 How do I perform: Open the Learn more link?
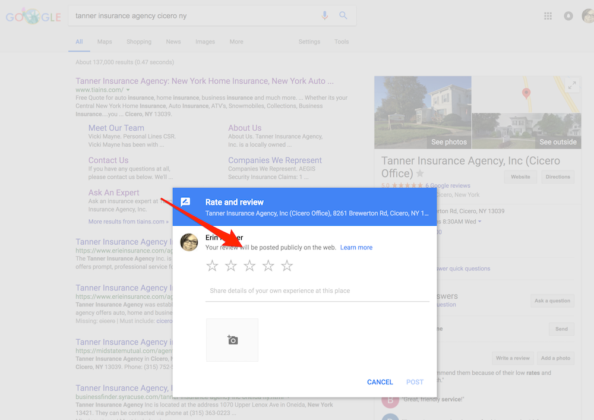[x=356, y=247]
